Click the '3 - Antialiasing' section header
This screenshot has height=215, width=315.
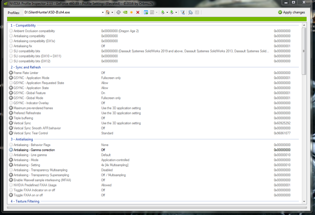[22, 139]
